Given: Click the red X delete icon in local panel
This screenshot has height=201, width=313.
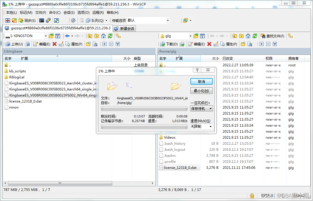Looking at the screenshot, I should coord(55,44).
